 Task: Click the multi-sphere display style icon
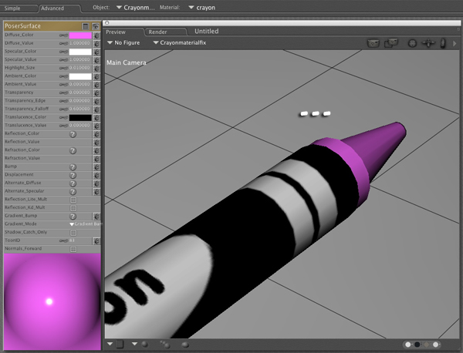[165, 345]
